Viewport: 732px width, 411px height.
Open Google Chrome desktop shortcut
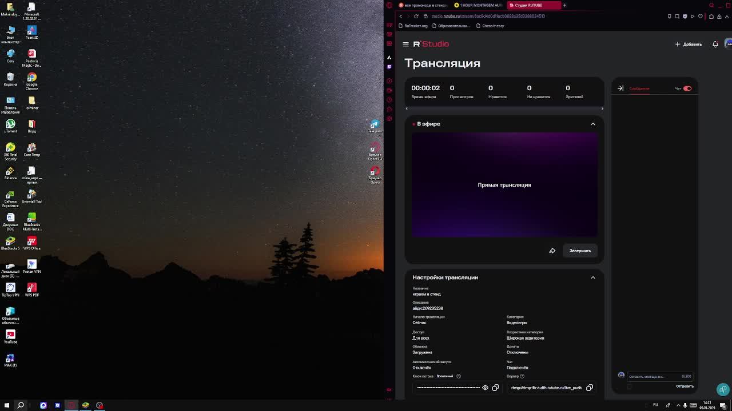point(32,81)
